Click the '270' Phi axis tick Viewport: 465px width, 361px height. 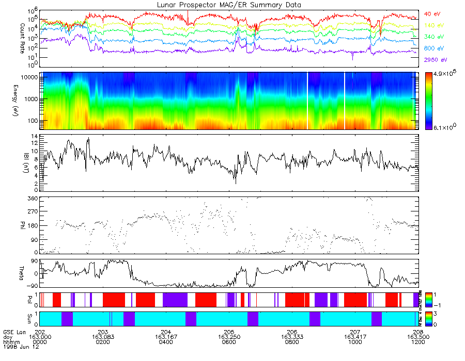[34, 211]
